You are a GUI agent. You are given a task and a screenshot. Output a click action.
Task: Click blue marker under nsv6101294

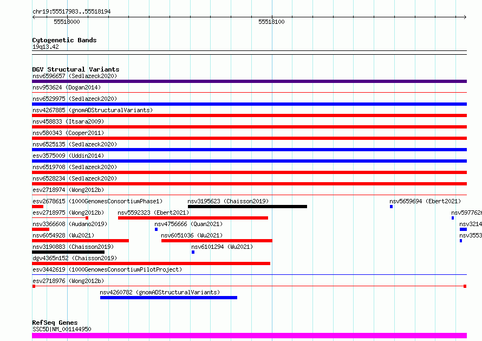193,252
